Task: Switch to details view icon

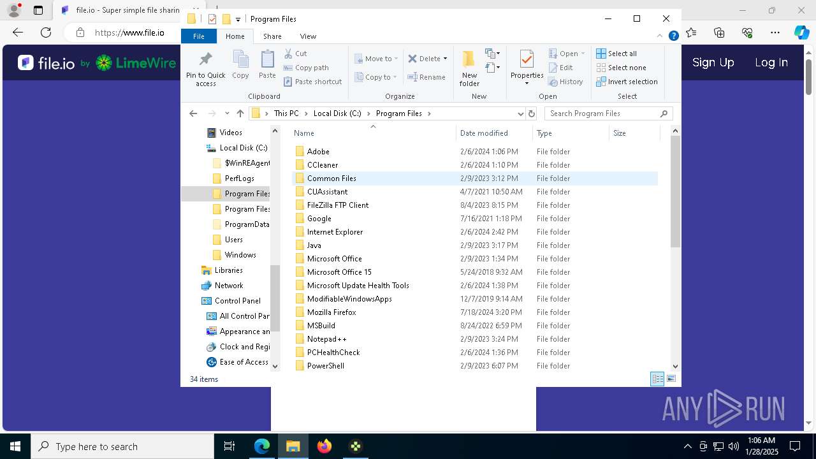Action: (657, 379)
